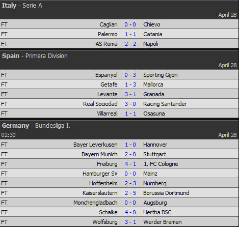Select the Bayer Leverkusen match row
The width and height of the screenshot is (239, 227).
point(119,145)
